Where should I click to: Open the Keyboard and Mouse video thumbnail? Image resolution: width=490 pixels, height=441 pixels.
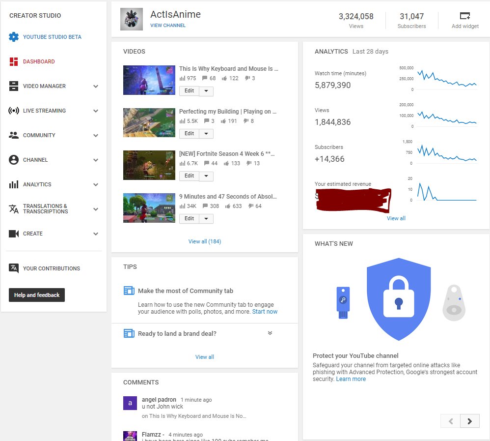pyautogui.click(x=149, y=80)
